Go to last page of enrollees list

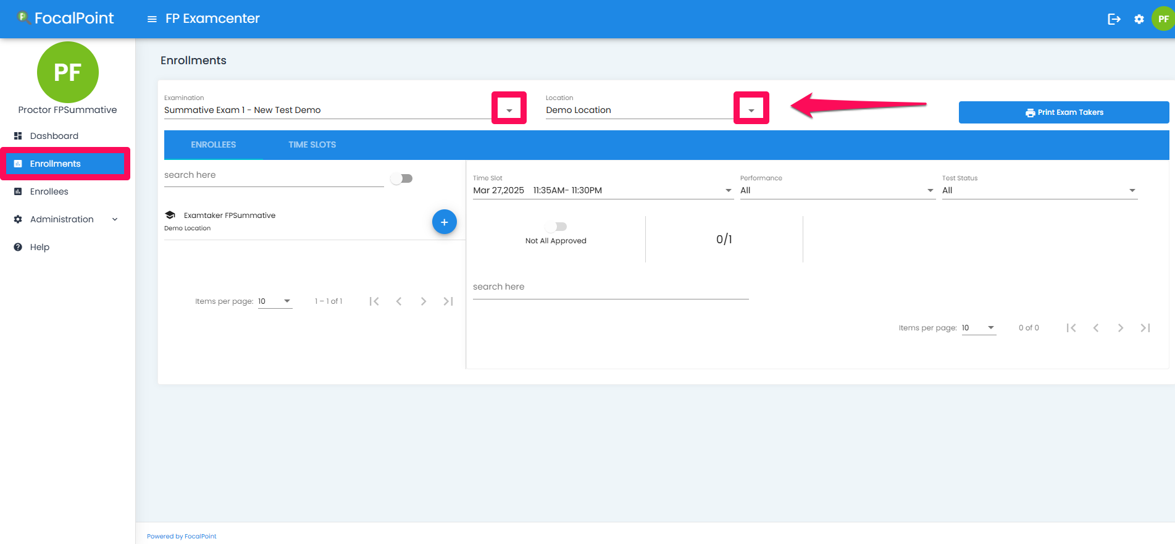448,301
